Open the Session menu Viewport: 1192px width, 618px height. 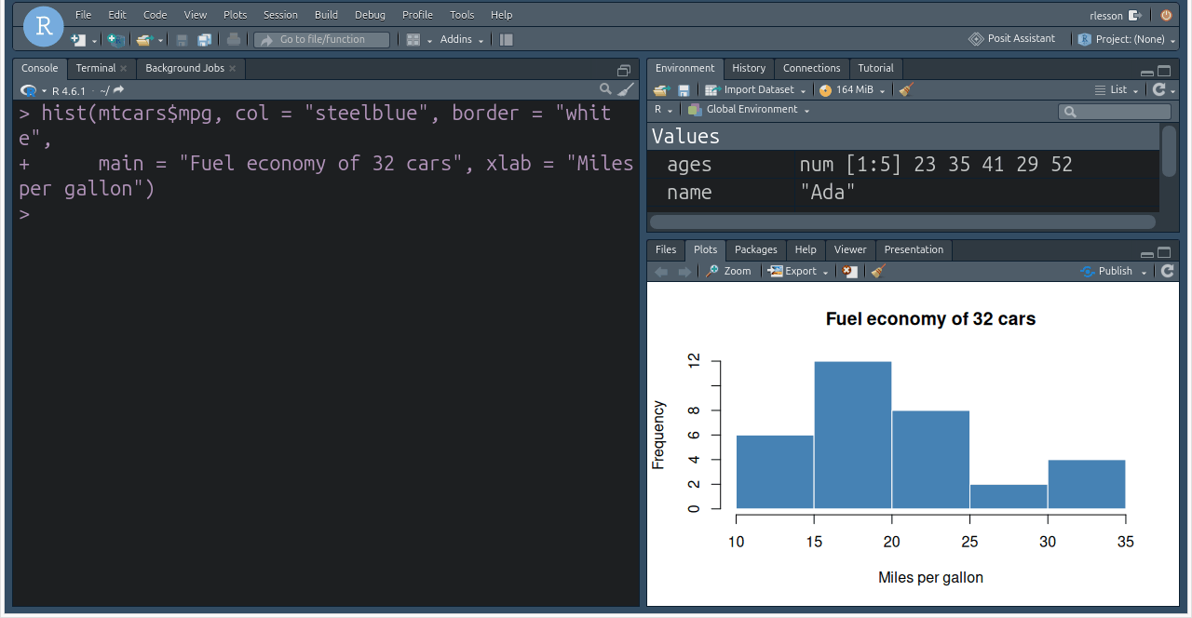pos(280,15)
